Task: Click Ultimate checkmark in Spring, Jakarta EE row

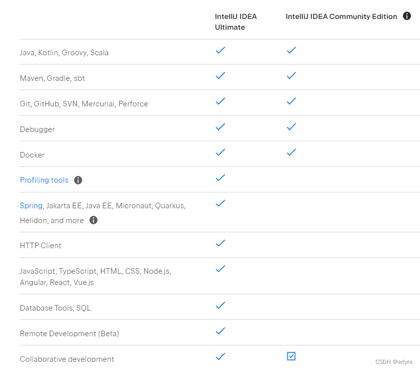Action: pyautogui.click(x=220, y=203)
